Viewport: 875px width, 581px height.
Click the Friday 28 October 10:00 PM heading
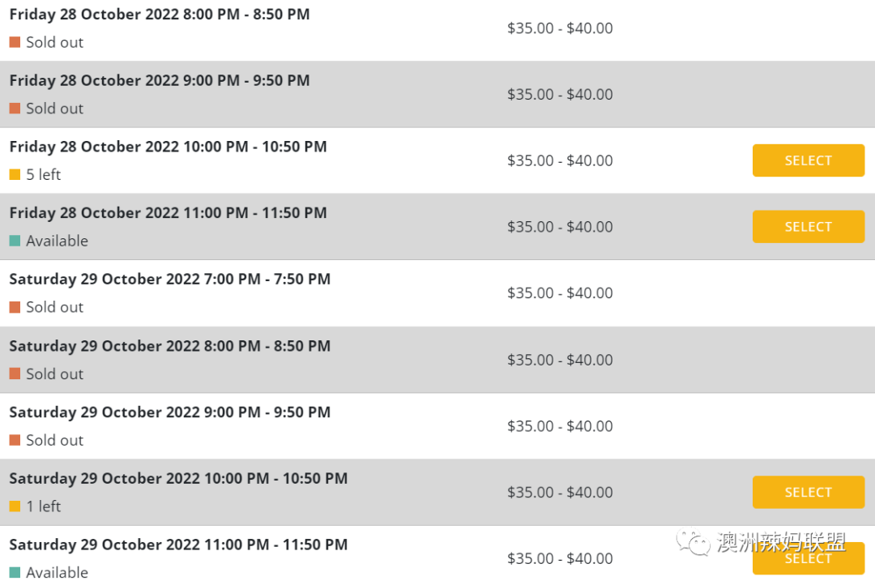pos(168,147)
